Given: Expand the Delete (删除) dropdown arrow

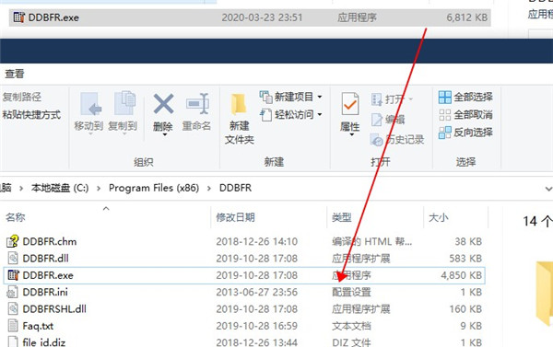Looking at the screenshot, I should 164,134.
